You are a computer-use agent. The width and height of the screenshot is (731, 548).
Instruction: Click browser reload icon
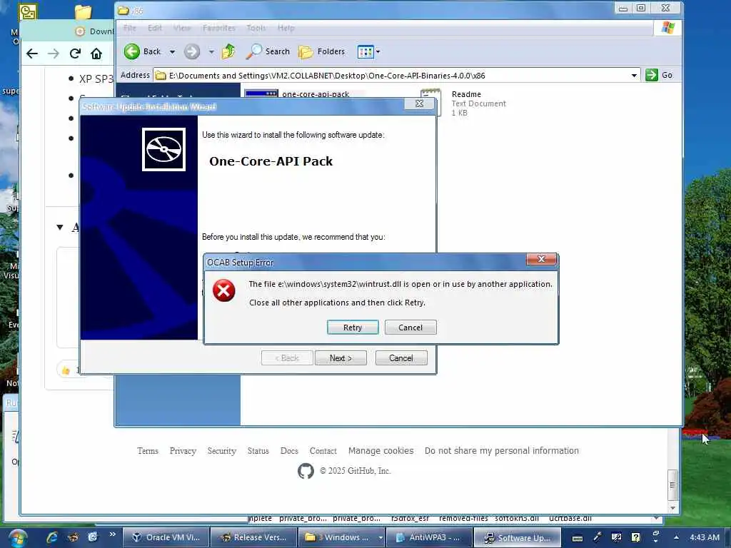pos(75,54)
